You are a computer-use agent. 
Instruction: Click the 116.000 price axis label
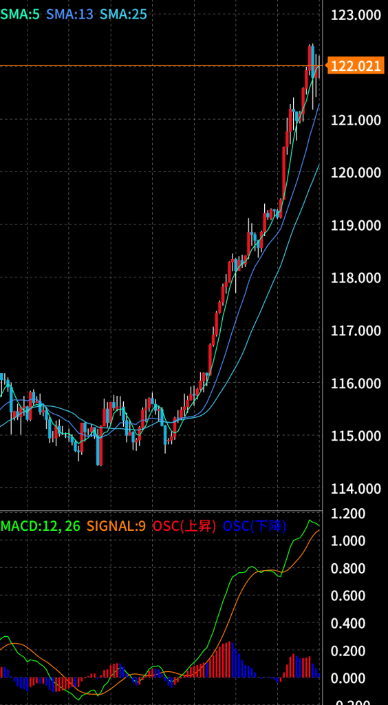pos(356,383)
